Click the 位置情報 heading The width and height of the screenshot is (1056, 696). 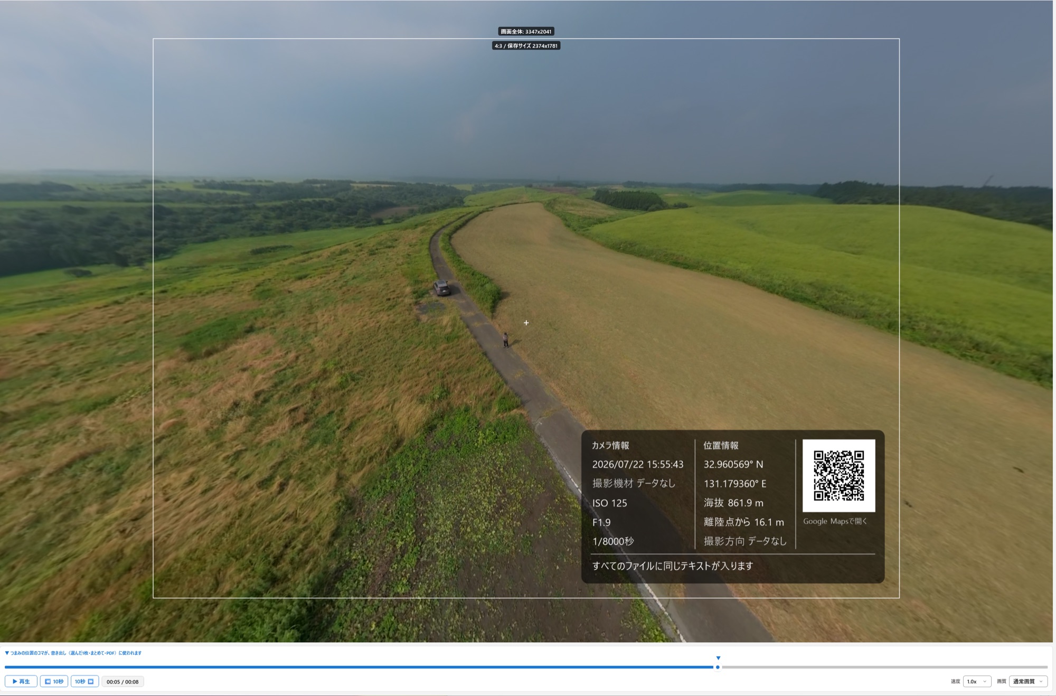721,445
